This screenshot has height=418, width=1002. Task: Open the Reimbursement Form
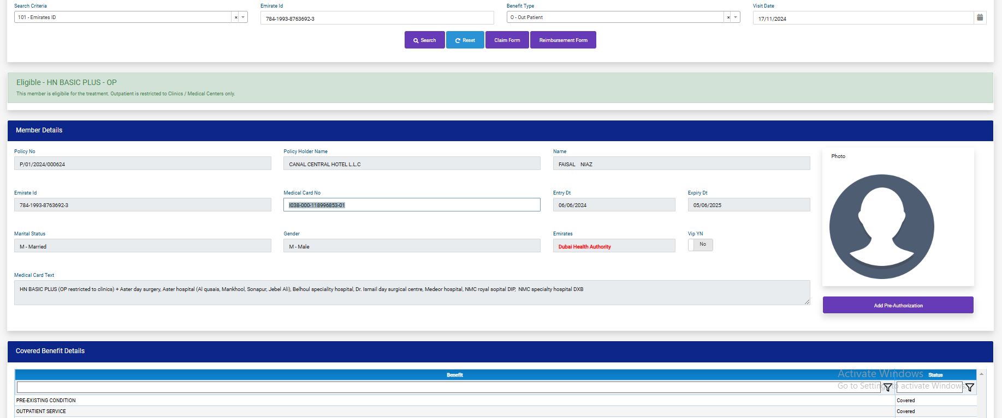tap(563, 40)
